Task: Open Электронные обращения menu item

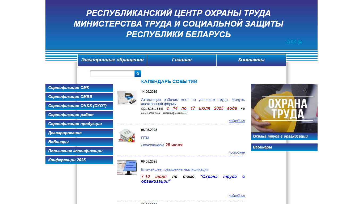Action: click(x=112, y=60)
